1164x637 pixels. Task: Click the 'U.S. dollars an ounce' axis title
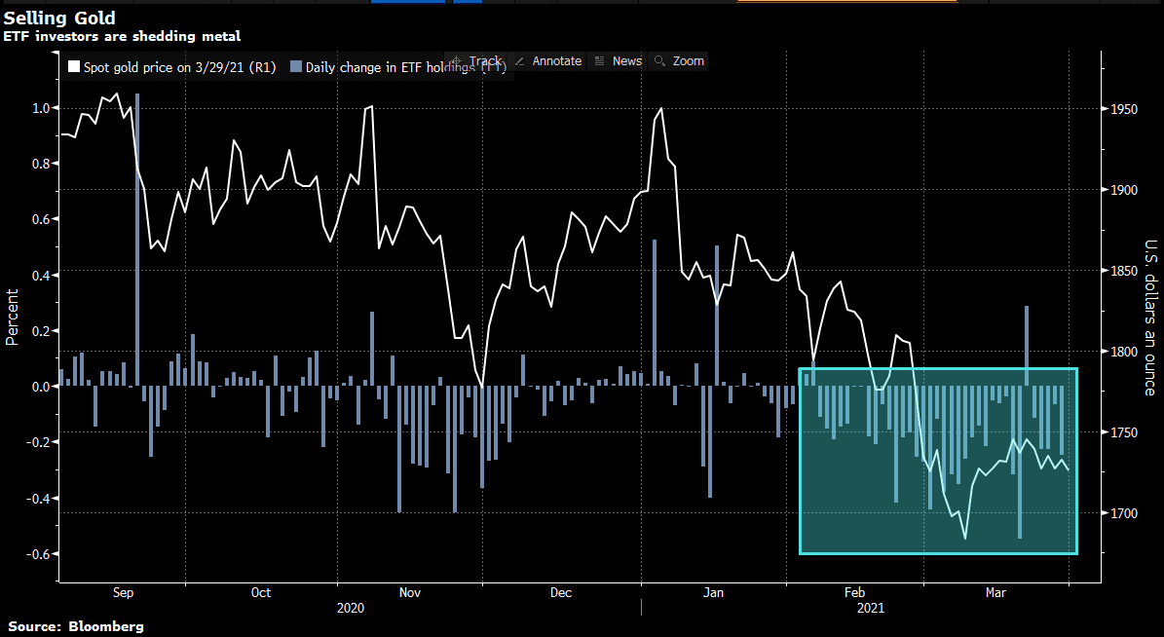click(x=1150, y=317)
